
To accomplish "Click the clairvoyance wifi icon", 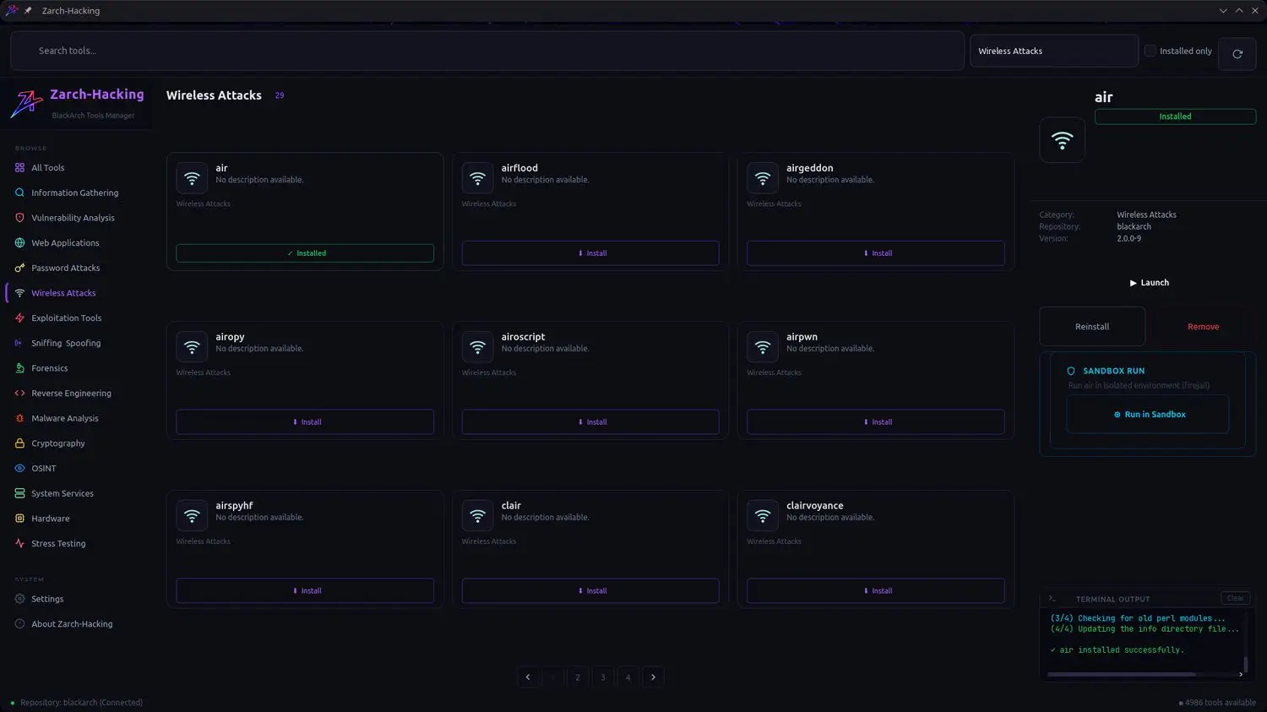I will click(x=763, y=516).
